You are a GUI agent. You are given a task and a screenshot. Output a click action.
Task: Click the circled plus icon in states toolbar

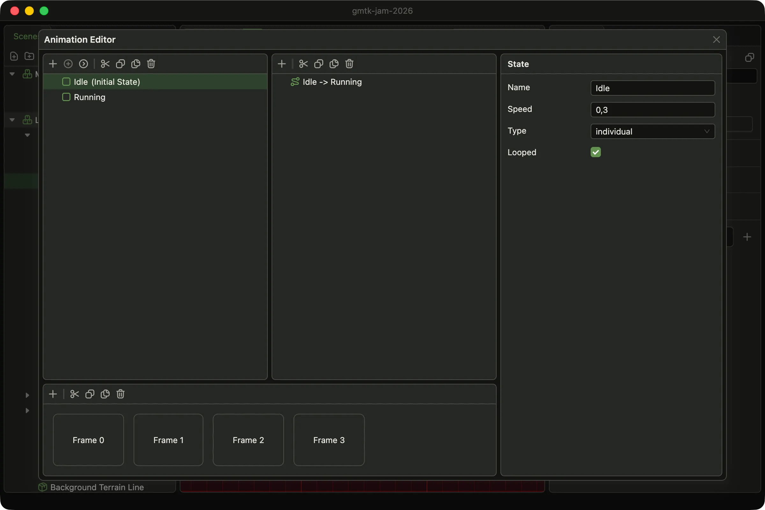[x=68, y=64]
